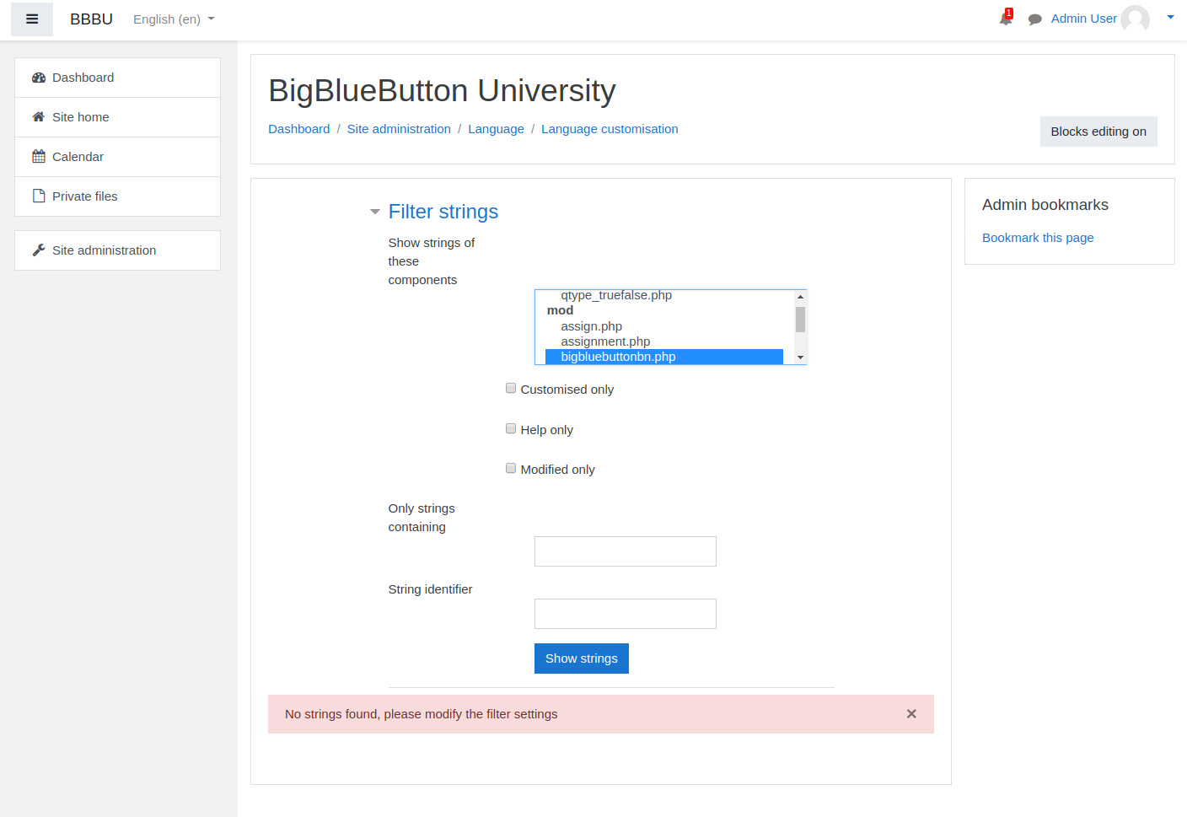Go to Site administration breadcrumb link
1187x817 pixels.
399,129
